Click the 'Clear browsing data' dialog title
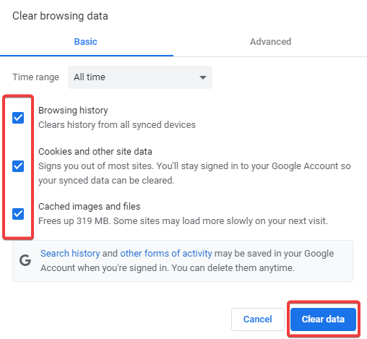This screenshot has height=339, width=367. [60, 16]
